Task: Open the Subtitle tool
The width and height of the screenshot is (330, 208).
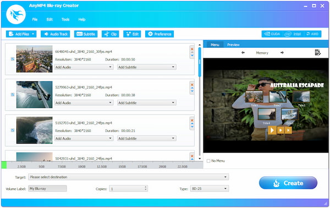Action: tap(86, 34)
